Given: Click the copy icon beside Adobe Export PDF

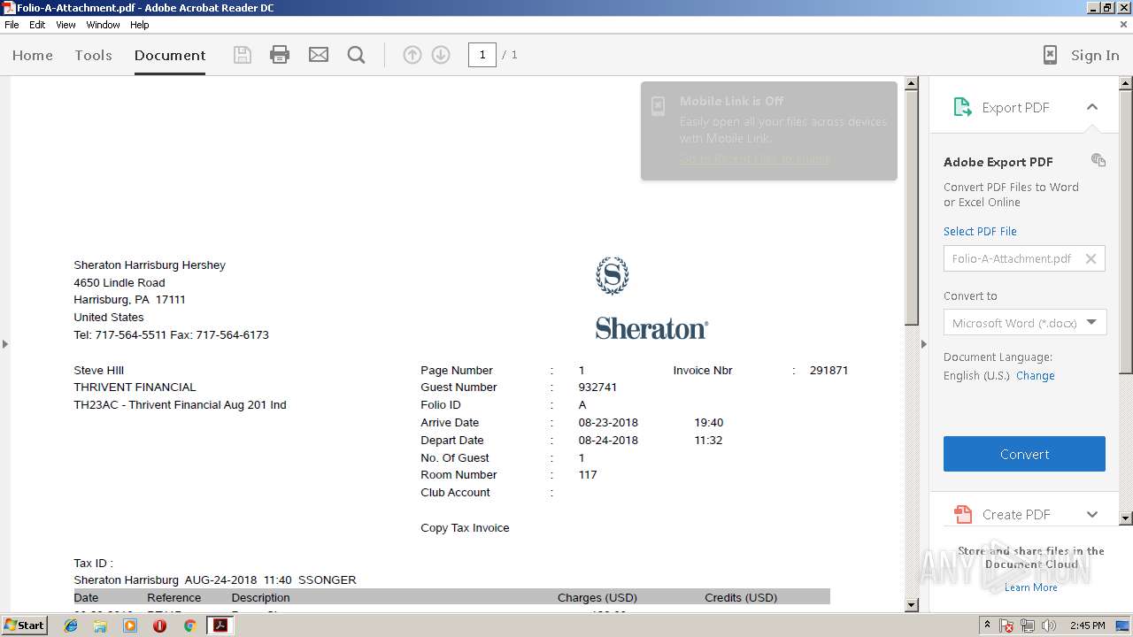Looking at the screenshot, I should click(x=1098, y=160).
